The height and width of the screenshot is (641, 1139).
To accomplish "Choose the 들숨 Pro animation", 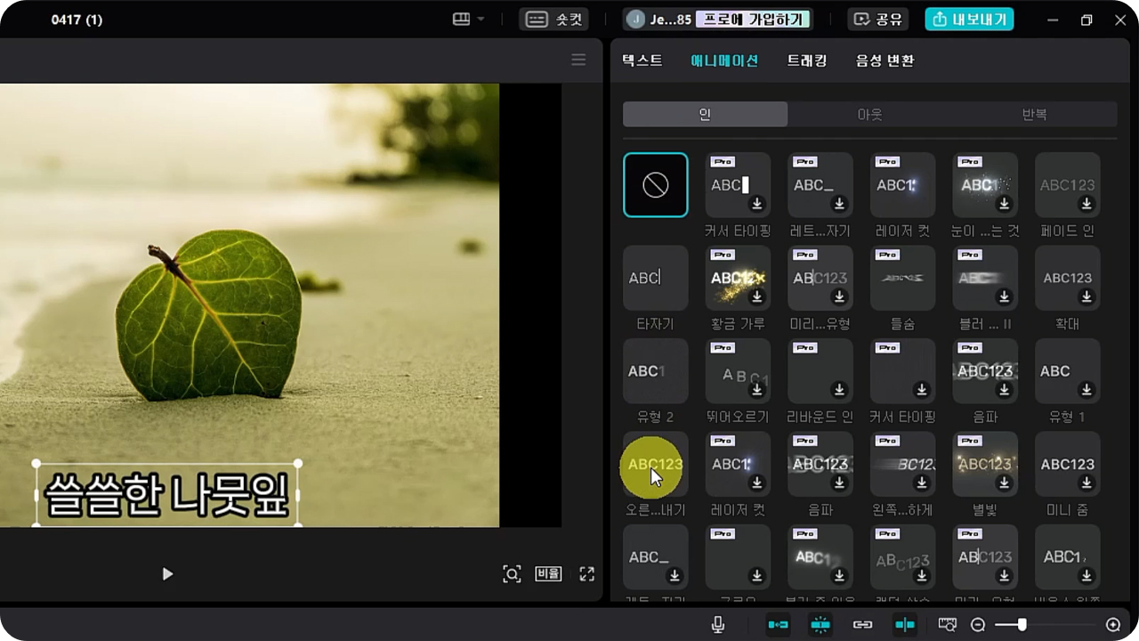I will click(902, 278).
